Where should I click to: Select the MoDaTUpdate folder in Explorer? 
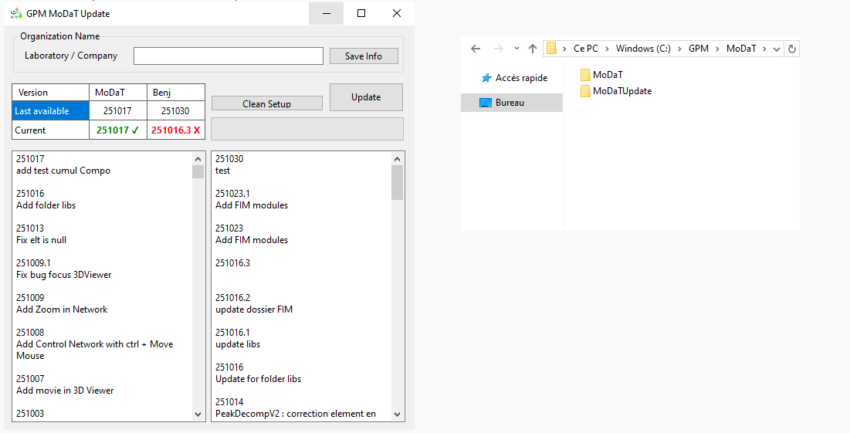coord(616,91)
